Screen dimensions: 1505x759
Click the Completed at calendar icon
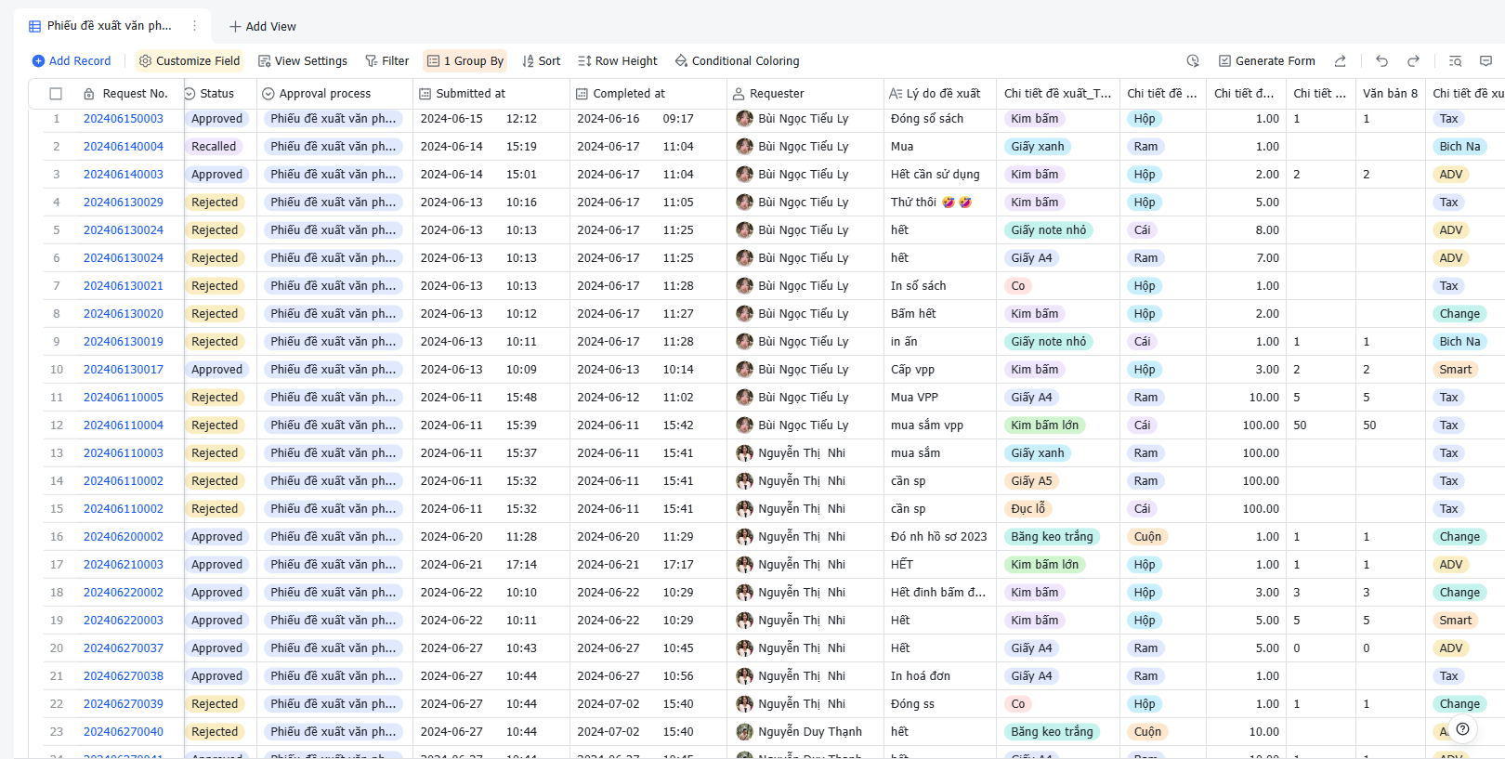pos(582,94)
